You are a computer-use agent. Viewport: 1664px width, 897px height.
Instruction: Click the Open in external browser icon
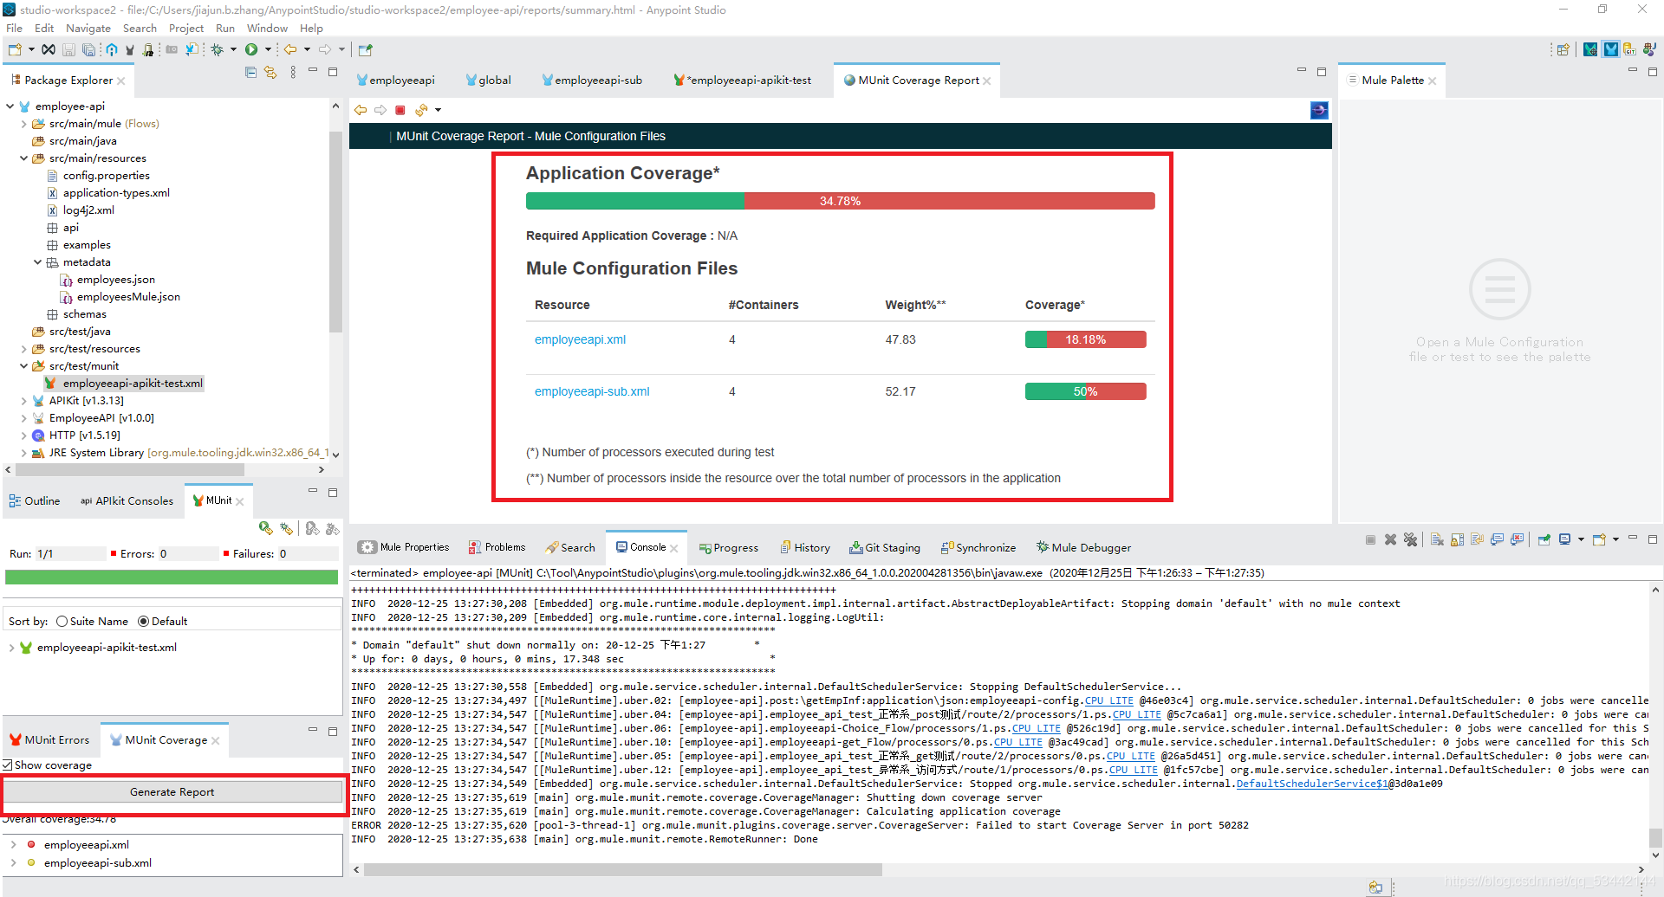pos(1319,110)
